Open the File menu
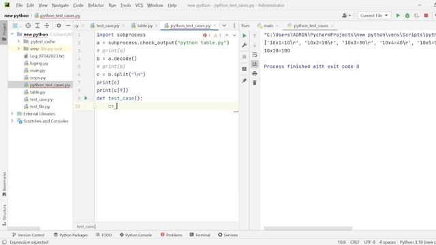This screenshot has height=245, width=436. [x=19, y=5]
